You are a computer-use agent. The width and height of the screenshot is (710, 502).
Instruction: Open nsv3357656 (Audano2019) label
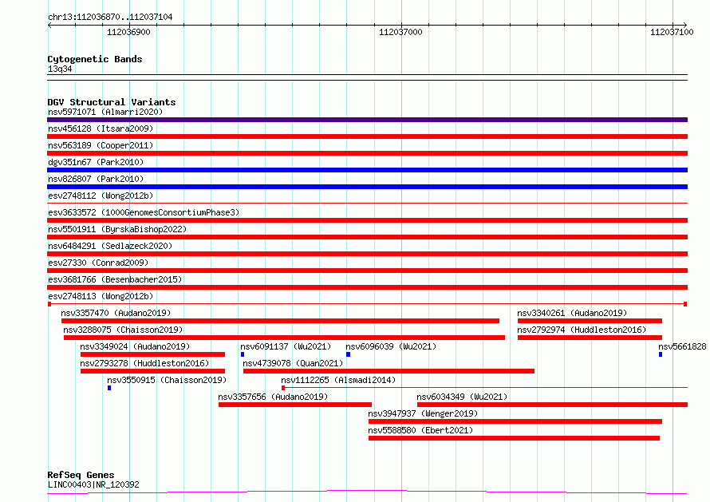click(273, 397)
